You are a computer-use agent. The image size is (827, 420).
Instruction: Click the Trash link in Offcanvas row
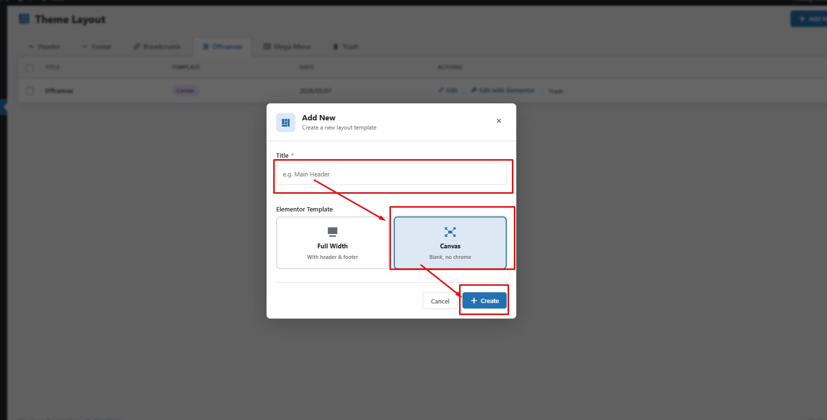point(556,91)
